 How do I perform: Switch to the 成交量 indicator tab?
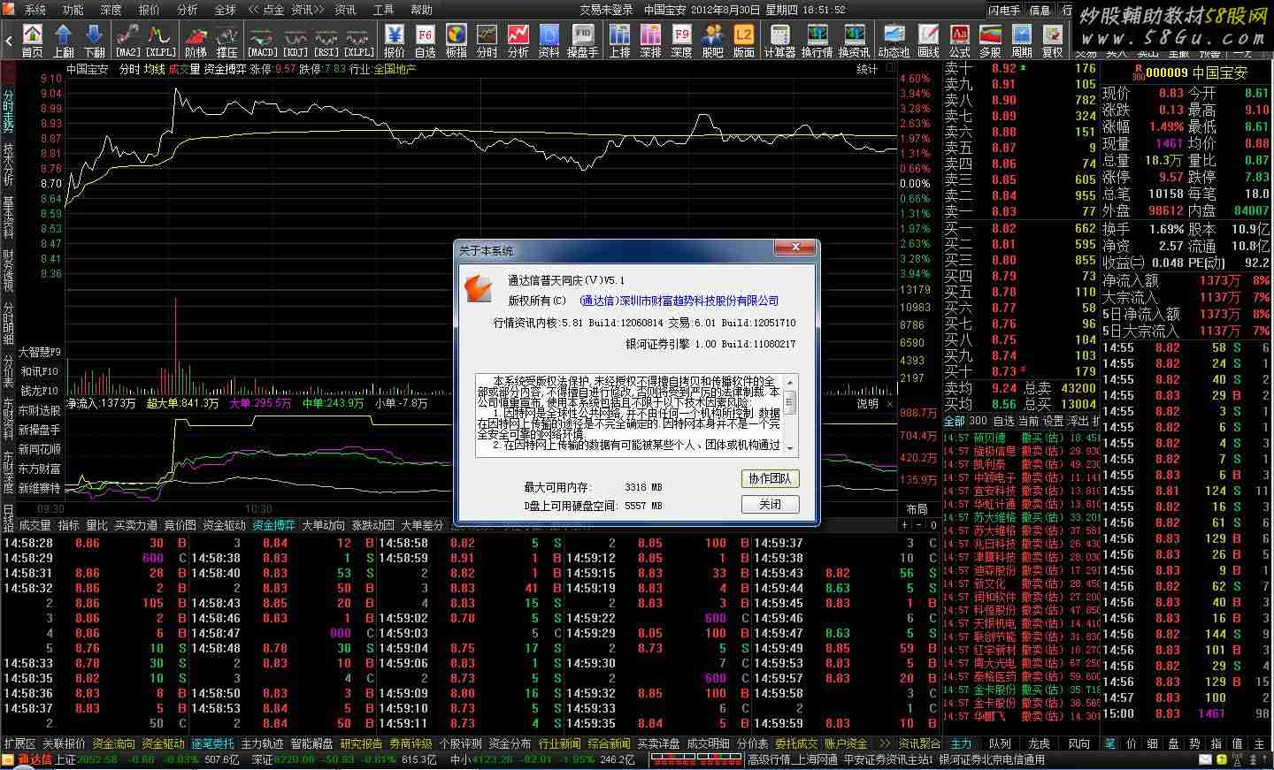click(35, 525)
